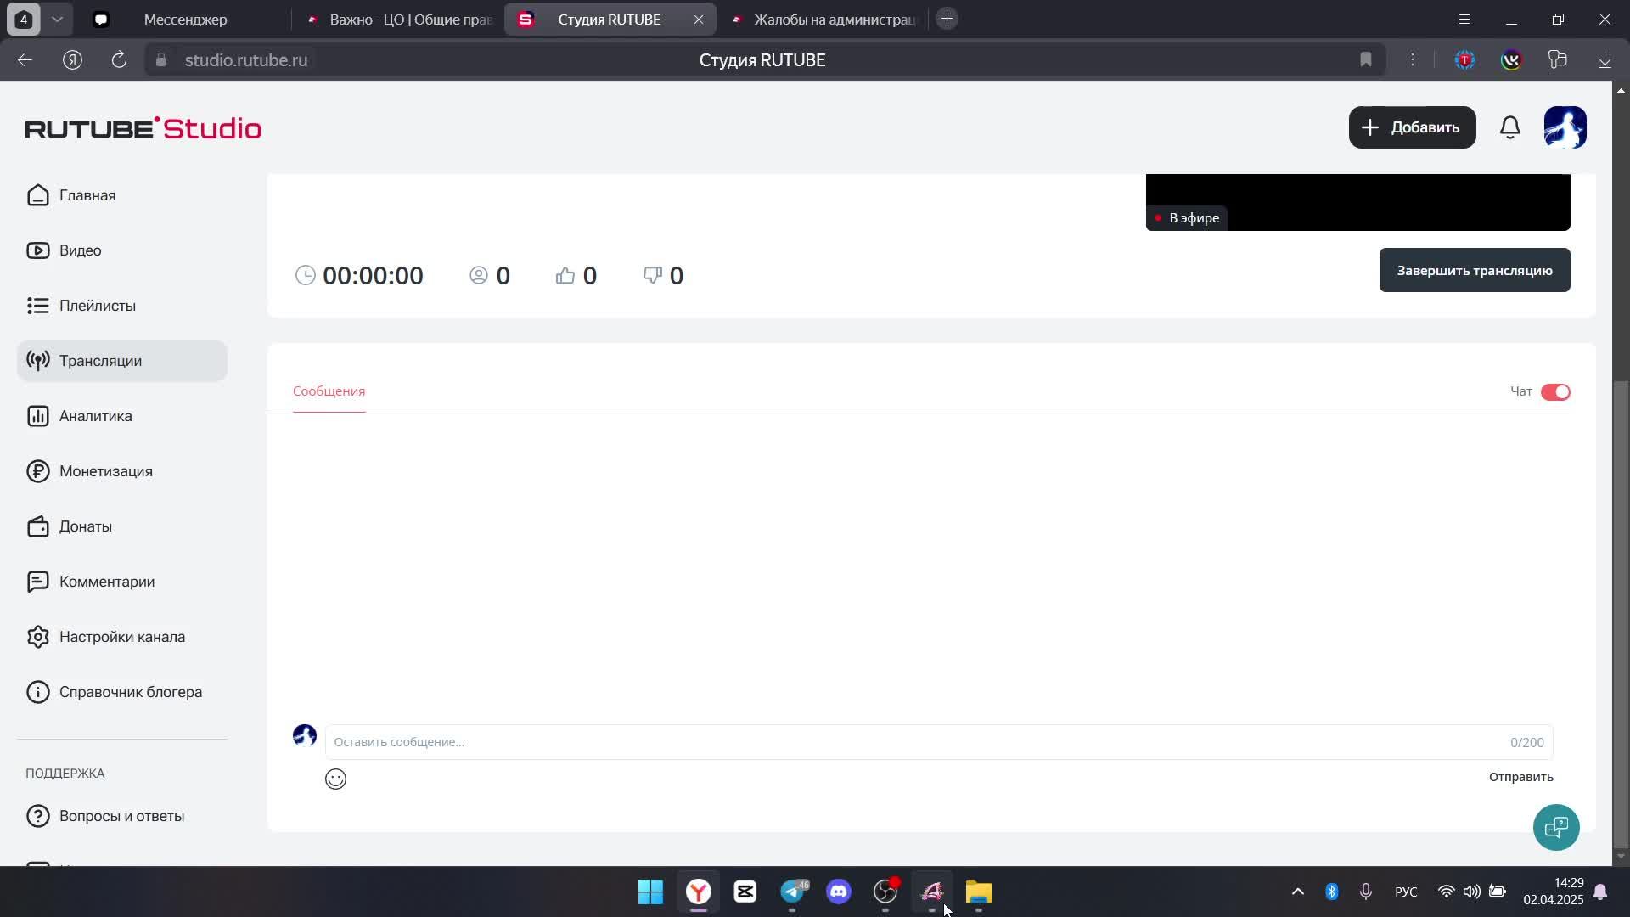The height and width of the screenshot is (917, 1630).
Task: Open the Трансляции section icon
Action: coord(38,360)
